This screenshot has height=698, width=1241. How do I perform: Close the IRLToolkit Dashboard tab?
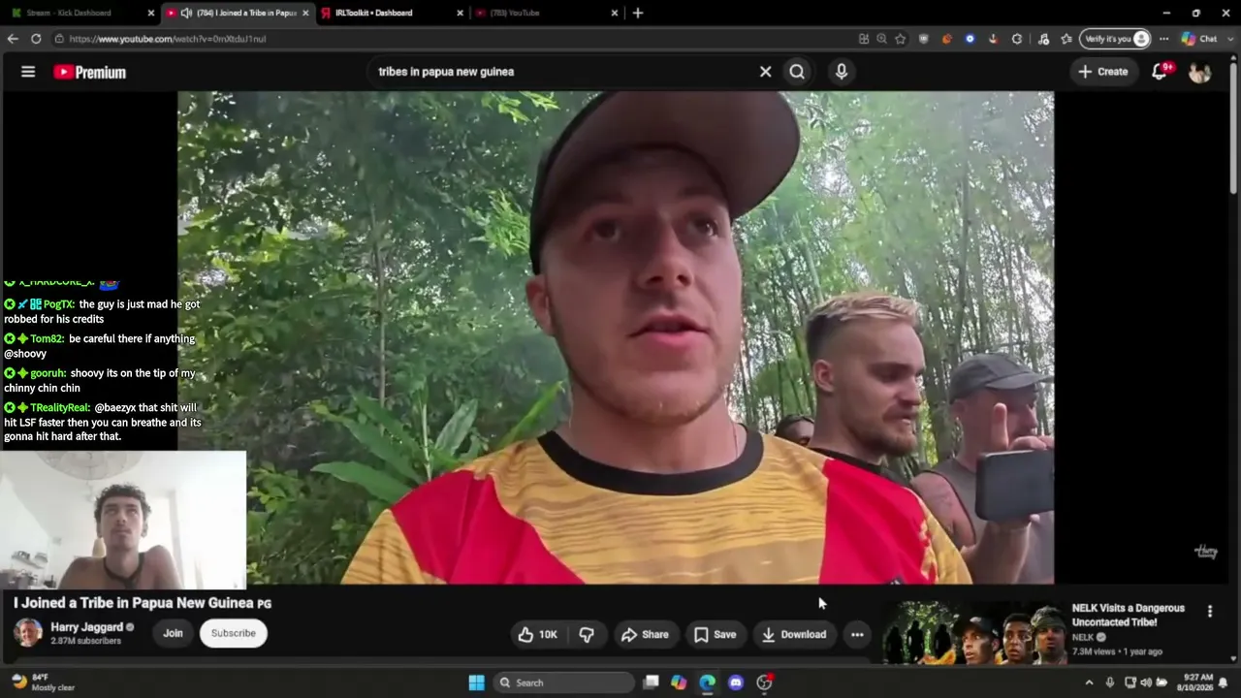click(x=461, y=13)
